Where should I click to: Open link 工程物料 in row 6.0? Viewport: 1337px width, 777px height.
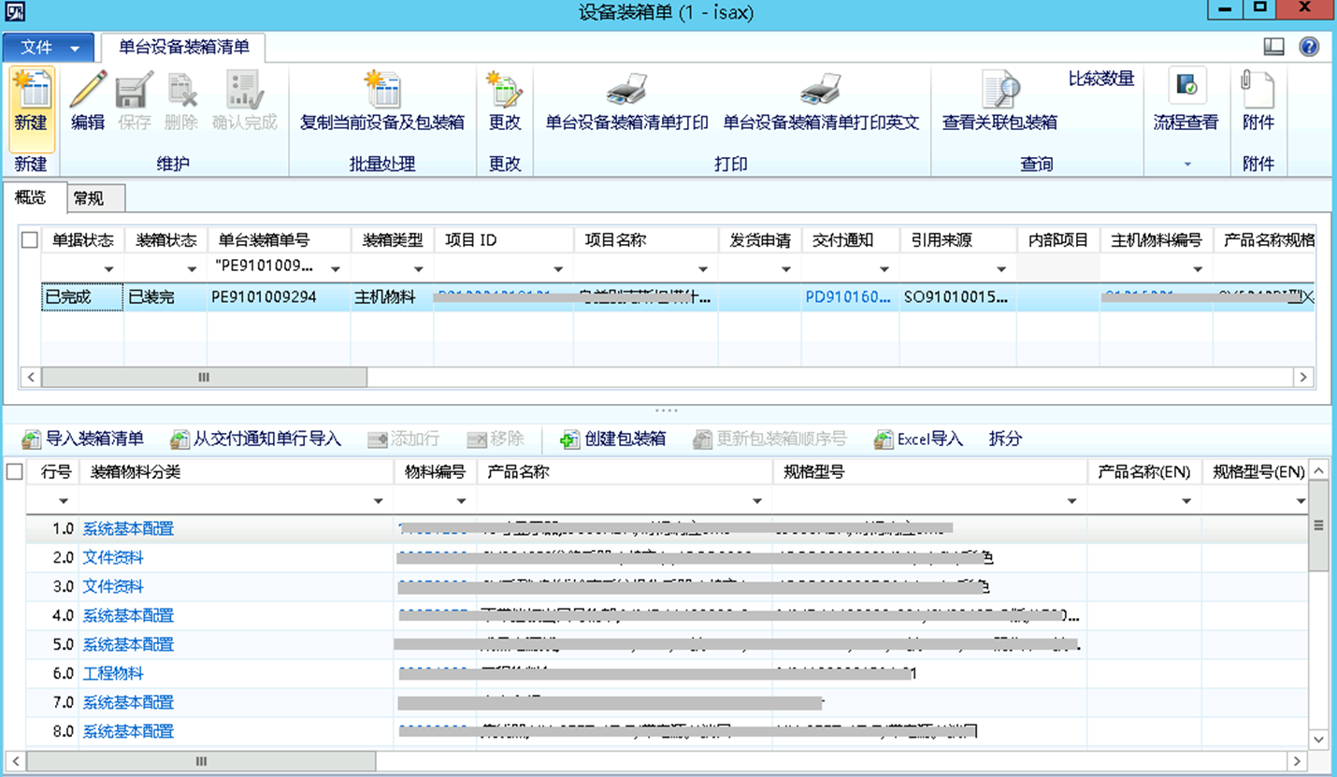pos(113,674)
